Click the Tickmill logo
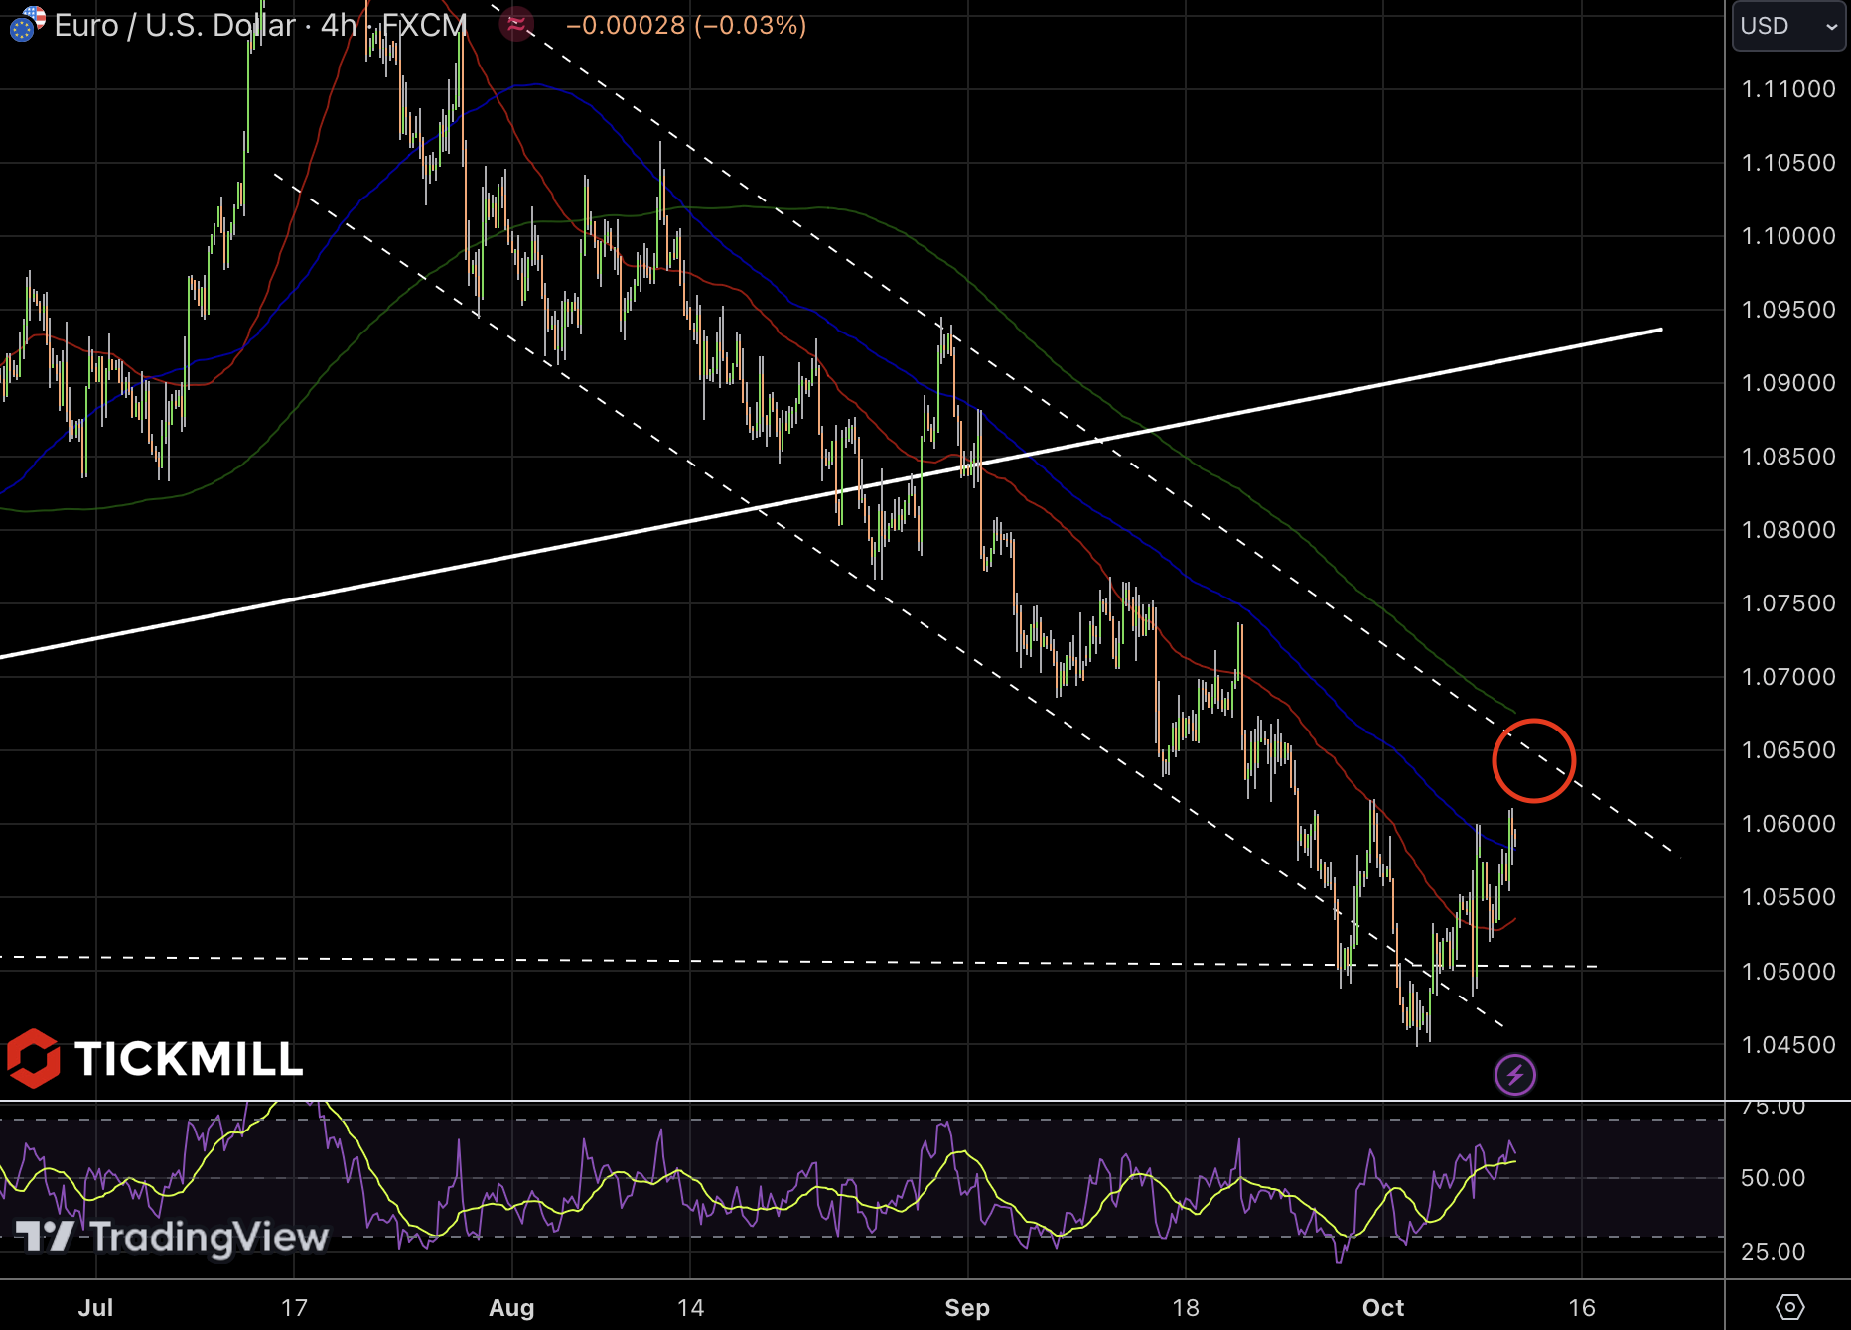Image resolution: width=1851 pixels, height=1330 pixels. (x=155, y=1058)
